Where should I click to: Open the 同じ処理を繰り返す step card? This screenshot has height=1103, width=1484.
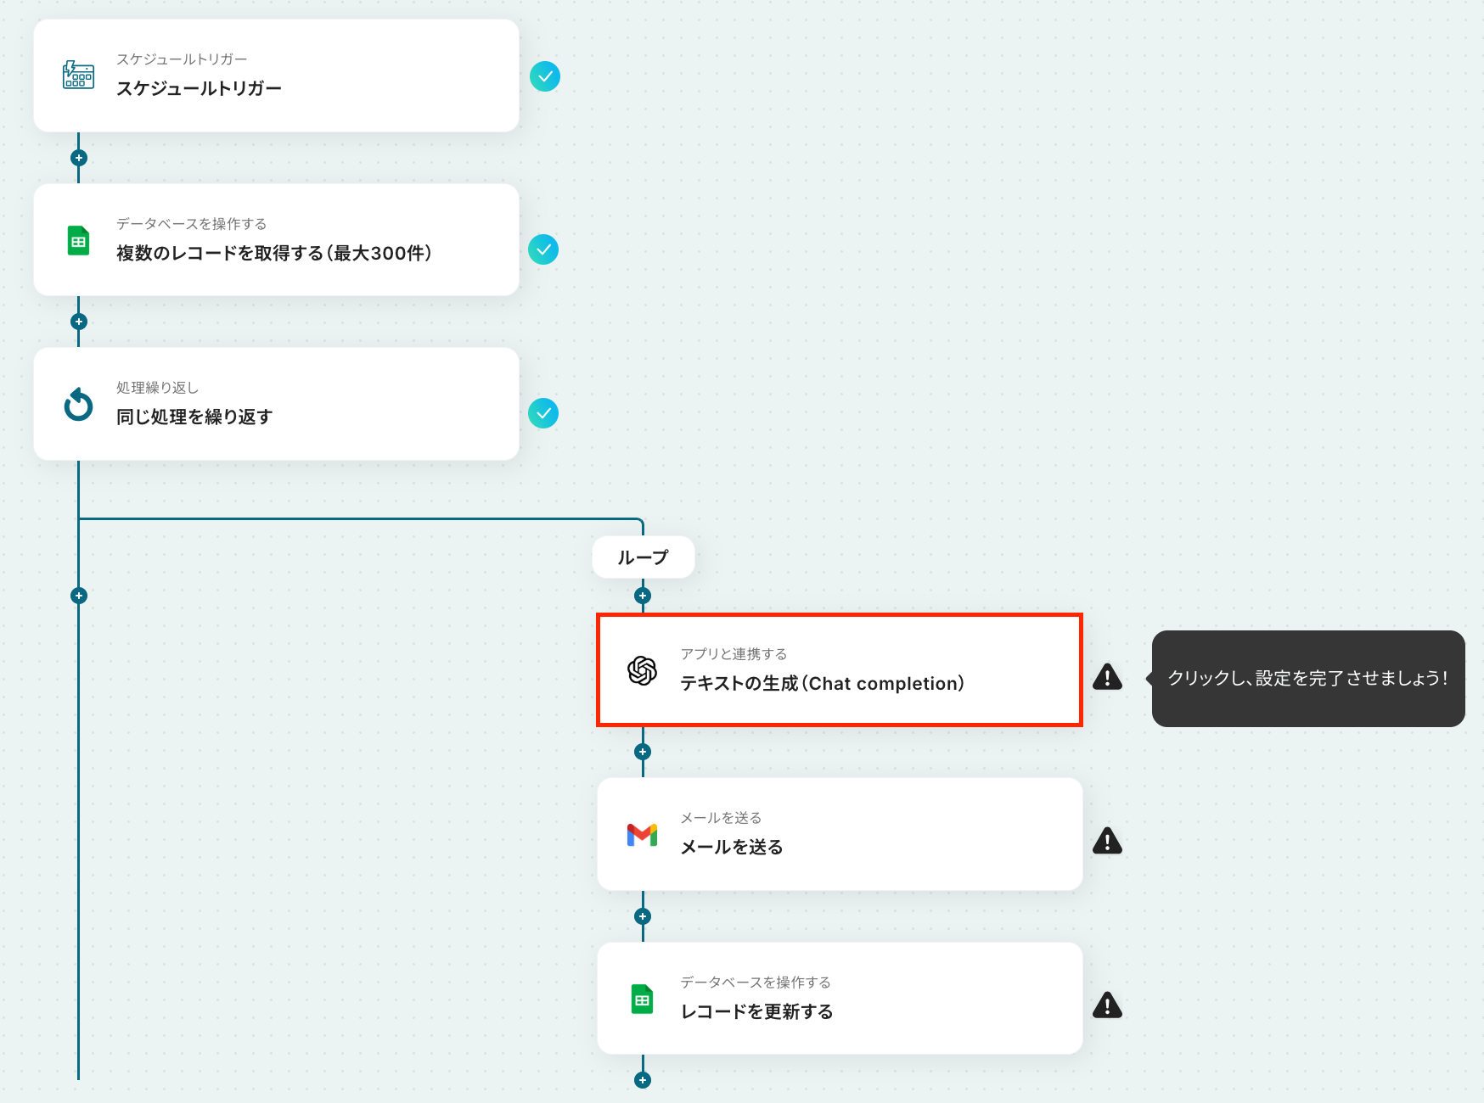tap(276, 404)
